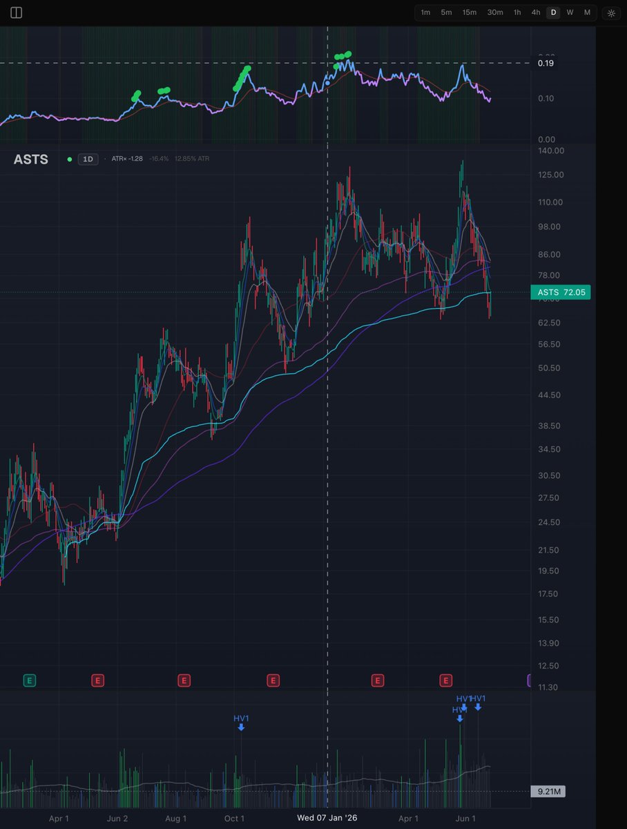The width and height of the screenshot is (627, 829).
Task: Switch to weekly W timeframe
Action: 570,12
